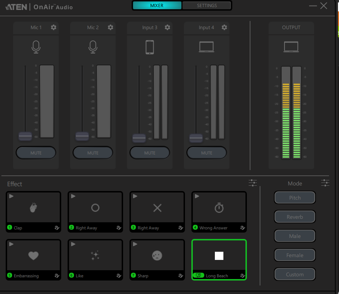
Task: Enable the Custom voice mode
Action: tap(295, 274)
